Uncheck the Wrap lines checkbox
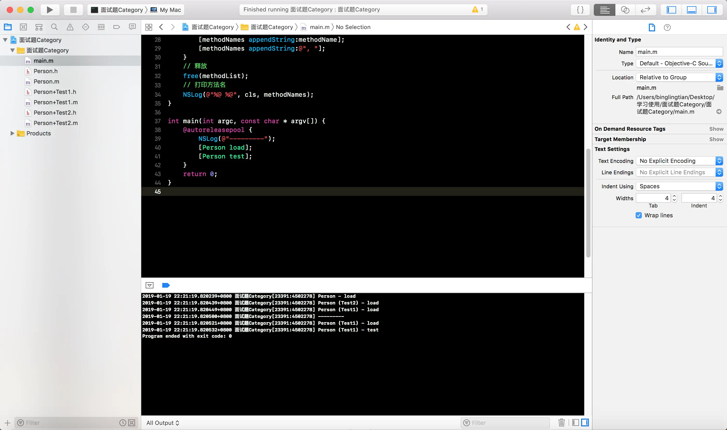The image size is (727, 430). pyautogui.click(x=638, y=215)
